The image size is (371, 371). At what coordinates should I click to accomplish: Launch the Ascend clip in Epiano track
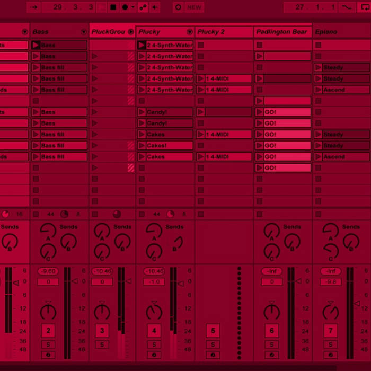point(318,90)
